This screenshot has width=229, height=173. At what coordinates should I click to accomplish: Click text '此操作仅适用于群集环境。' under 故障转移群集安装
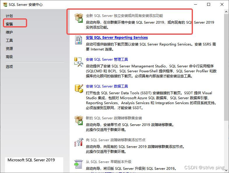tap(106, 130)
